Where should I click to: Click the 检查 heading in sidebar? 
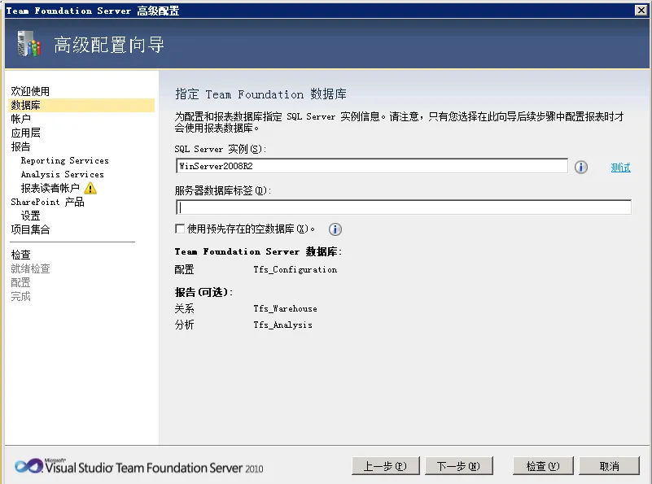21,255
